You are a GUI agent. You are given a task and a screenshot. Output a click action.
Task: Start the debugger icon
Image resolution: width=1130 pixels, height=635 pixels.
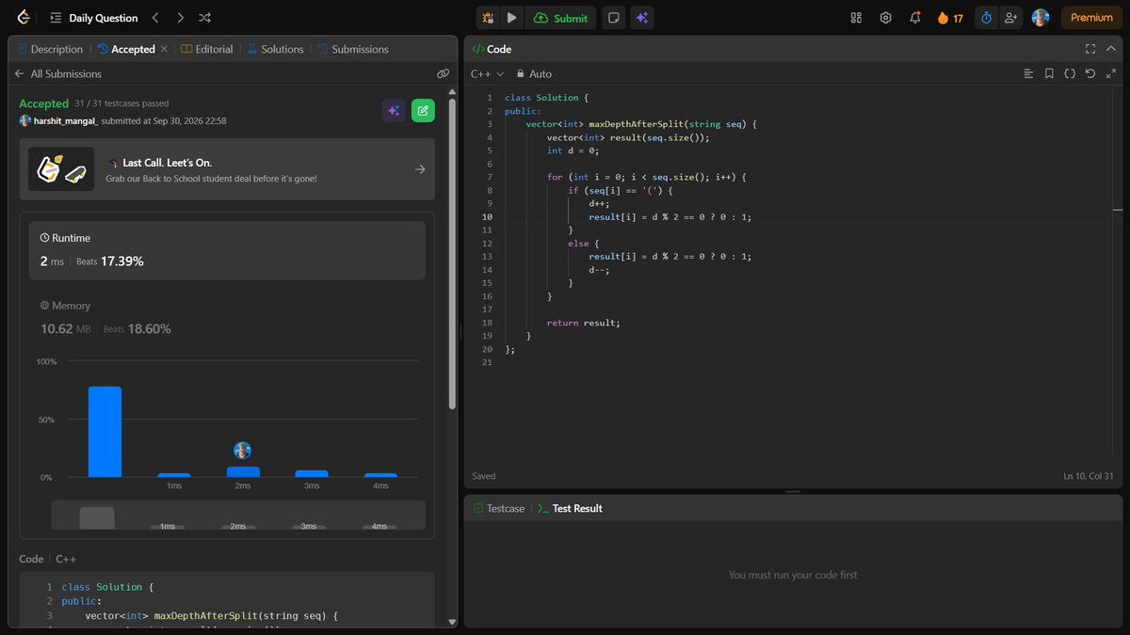(x=488, y=18)
